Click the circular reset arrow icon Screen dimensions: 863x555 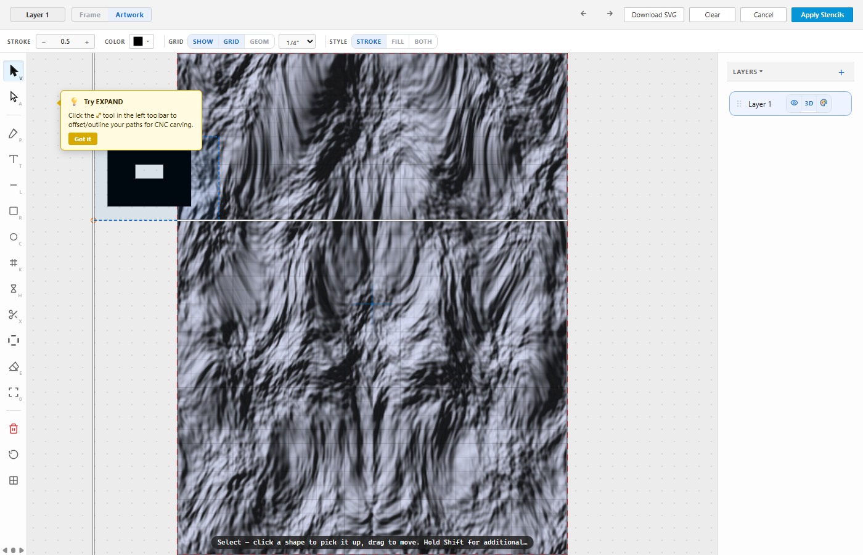[x=14, y=454]
